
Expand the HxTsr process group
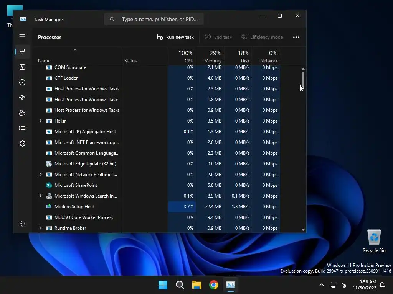[x=40, y=121]
